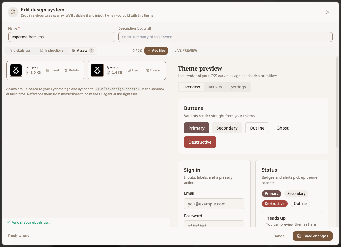Screen dimensions: 341x247
Task: Click the /public/design-assets/ path text
Action: coord(117,89)
